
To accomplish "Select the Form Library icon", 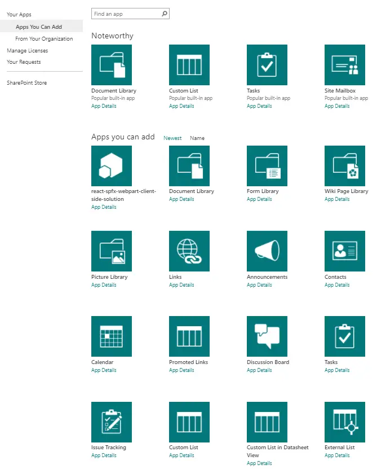I will pos(267,166).
